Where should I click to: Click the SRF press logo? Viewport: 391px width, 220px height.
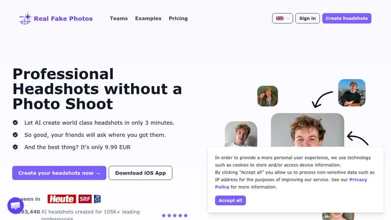(85, 199)
